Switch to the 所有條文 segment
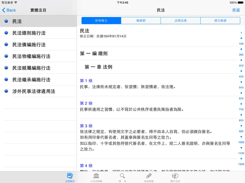 coord(101,21)
